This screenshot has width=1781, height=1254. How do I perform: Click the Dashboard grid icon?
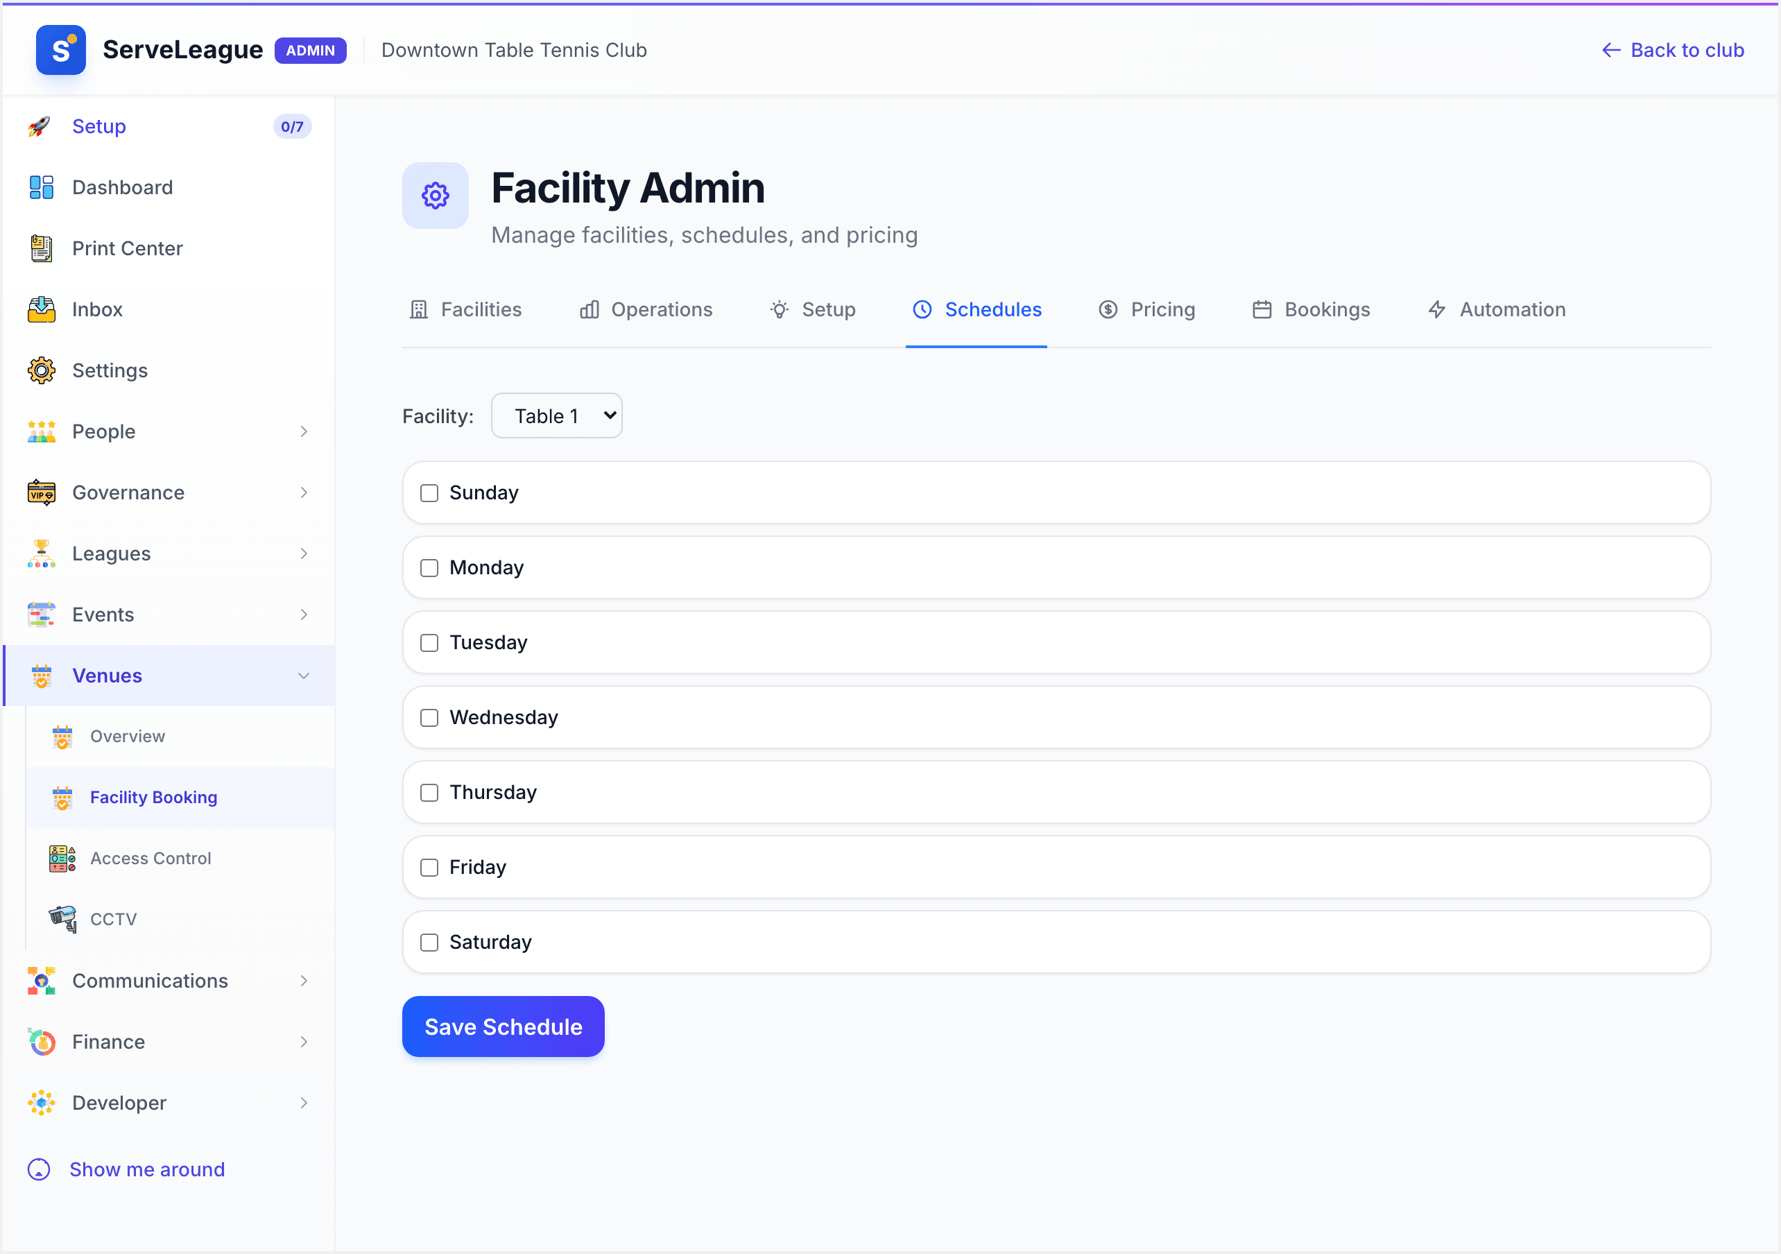click(x=41, y=187)
